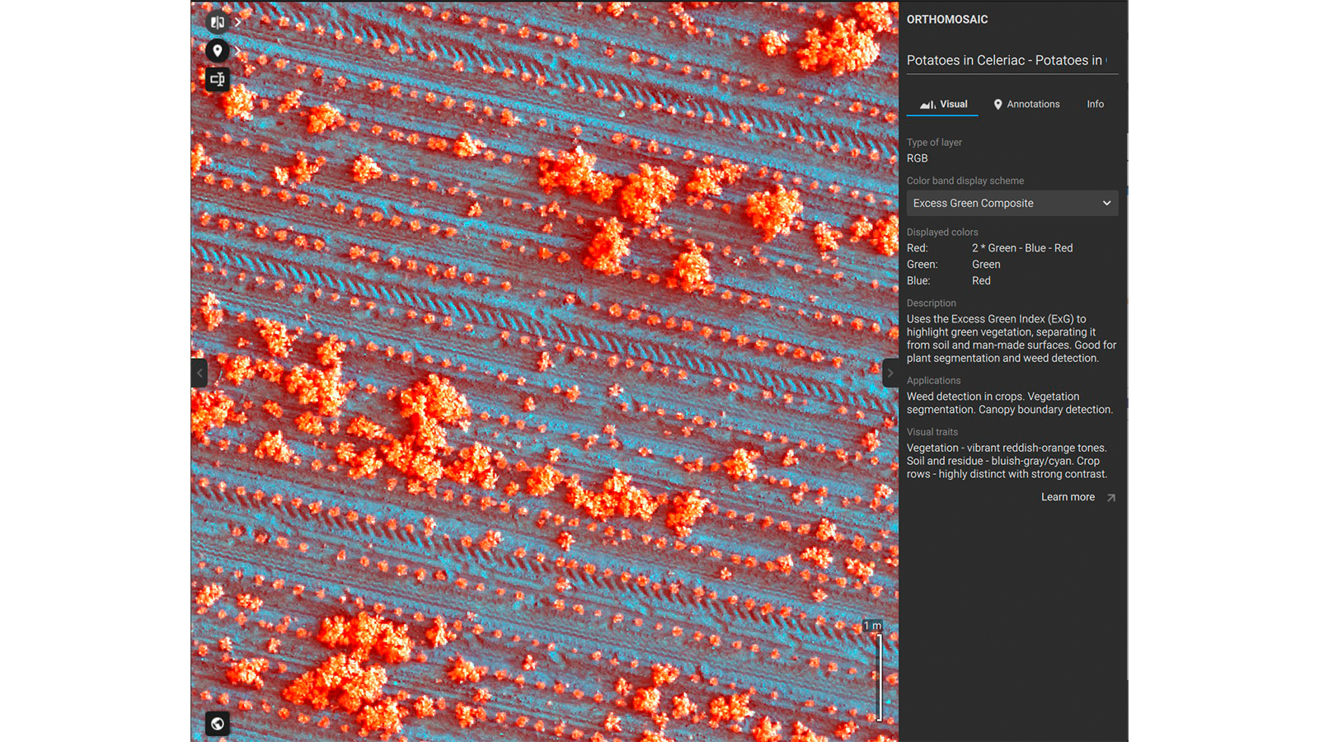Viewport: 1319px width, 742px height.
Task: Click the 'Displayed colors' label
Action: coord(942,232)
